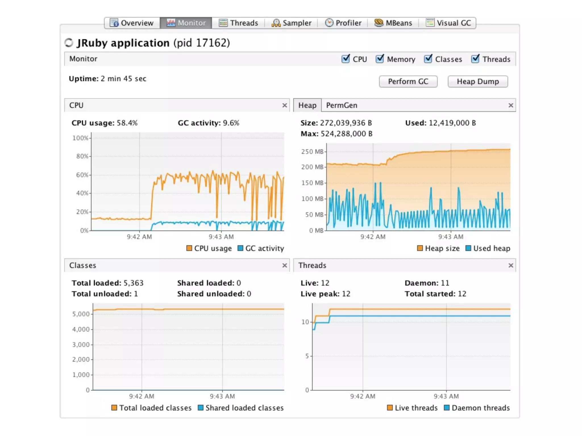Hide the Threads graph panel
This screenshot has width=582, height=436.
coord(511,265)
